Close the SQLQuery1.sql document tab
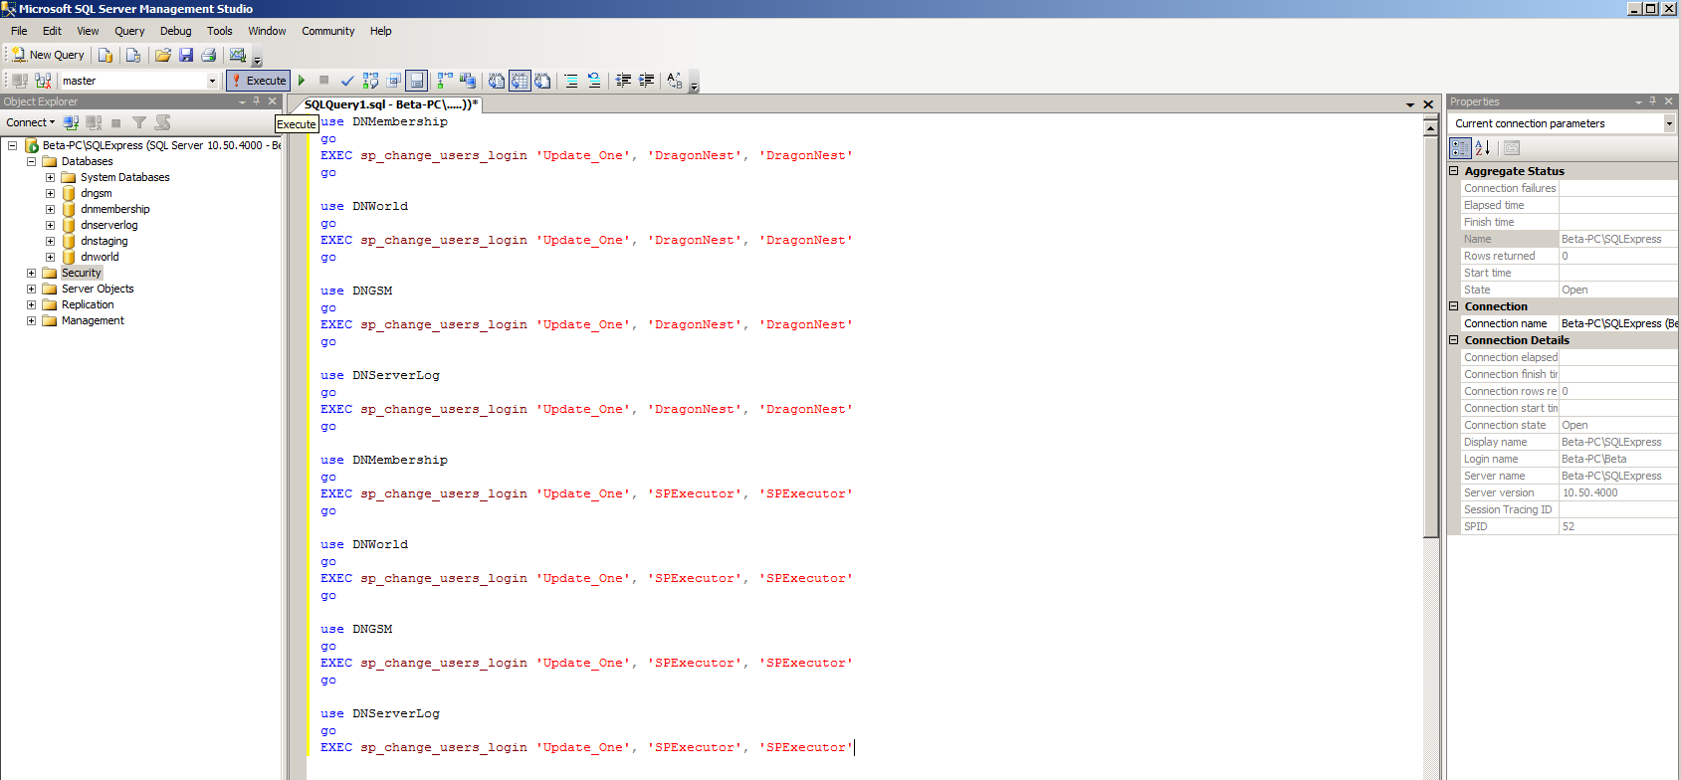 (1428, 104)
